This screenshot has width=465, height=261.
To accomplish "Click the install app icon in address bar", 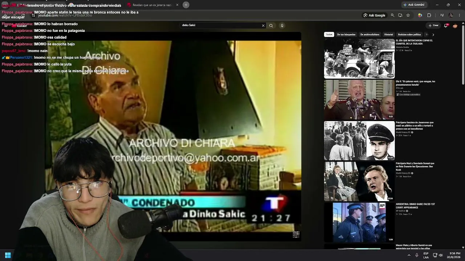I will [x=400, y=15].
